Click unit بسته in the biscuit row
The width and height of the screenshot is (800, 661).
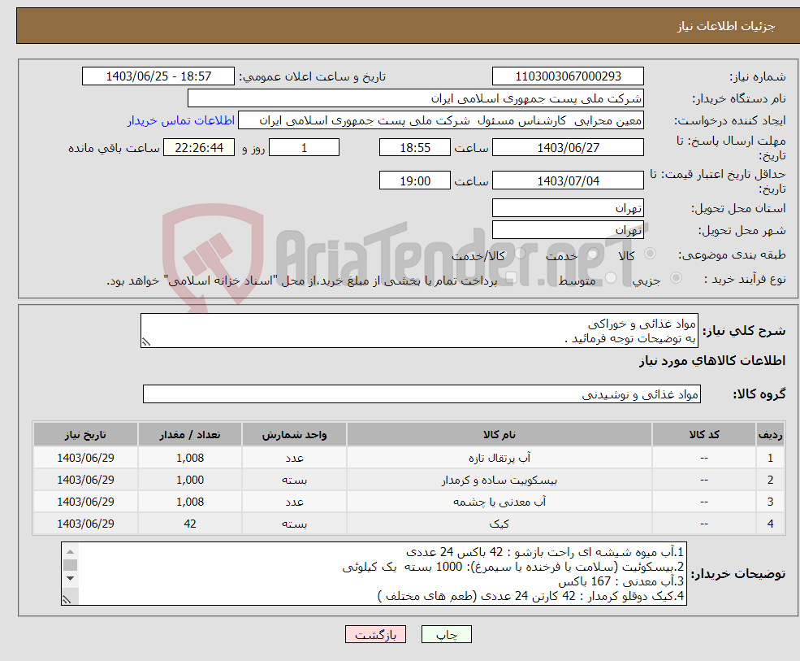click(294, 481)
